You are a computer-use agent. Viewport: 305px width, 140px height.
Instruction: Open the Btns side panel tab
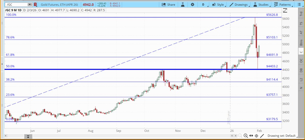pyautogui.click(x=301, y=43)
